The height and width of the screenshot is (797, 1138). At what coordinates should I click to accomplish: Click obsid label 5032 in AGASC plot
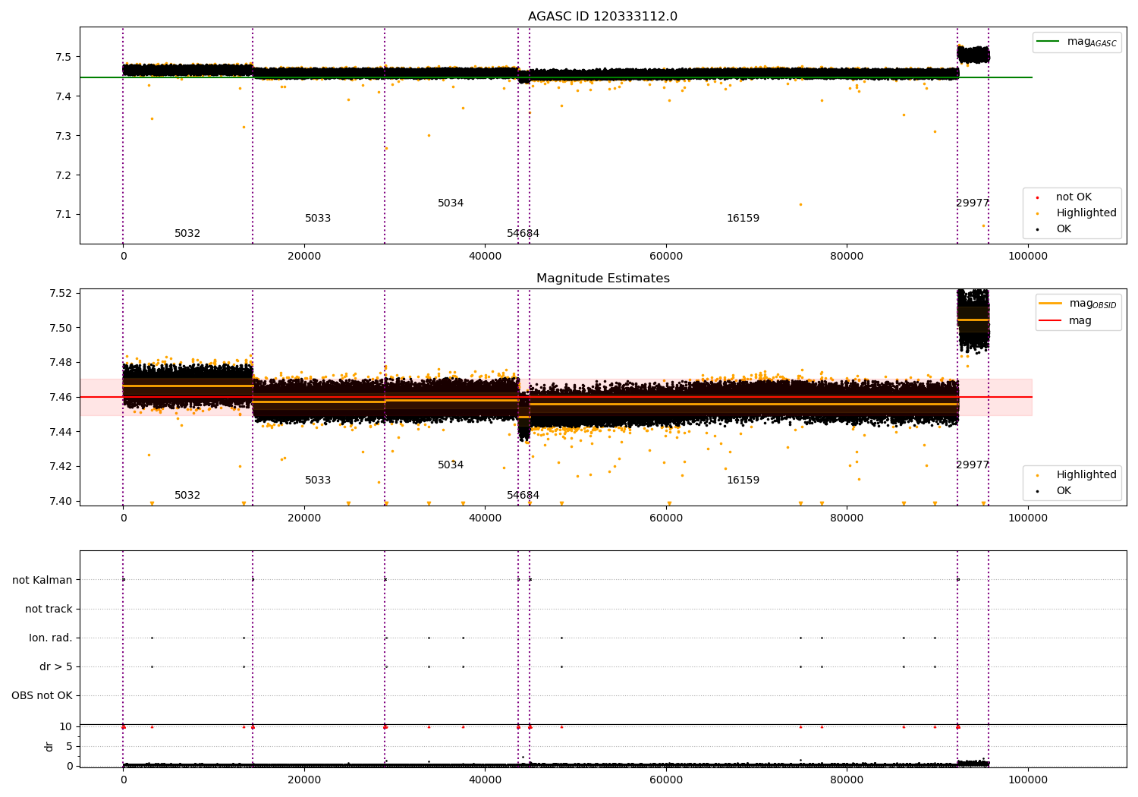click(x=187, y=234)
